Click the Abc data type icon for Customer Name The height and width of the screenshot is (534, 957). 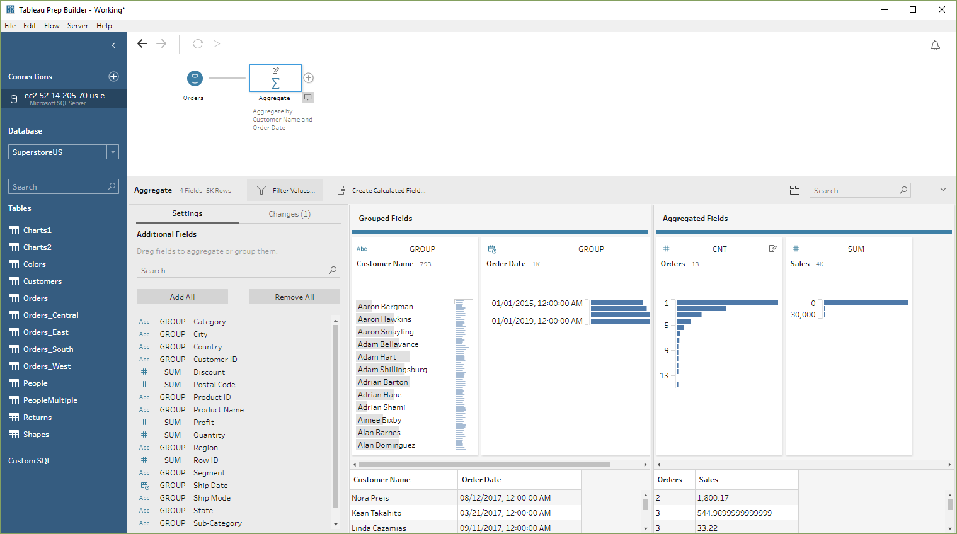[362, 249]
